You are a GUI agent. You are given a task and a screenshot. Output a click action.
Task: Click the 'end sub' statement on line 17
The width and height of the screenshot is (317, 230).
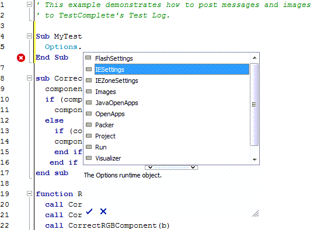[52, 173]
